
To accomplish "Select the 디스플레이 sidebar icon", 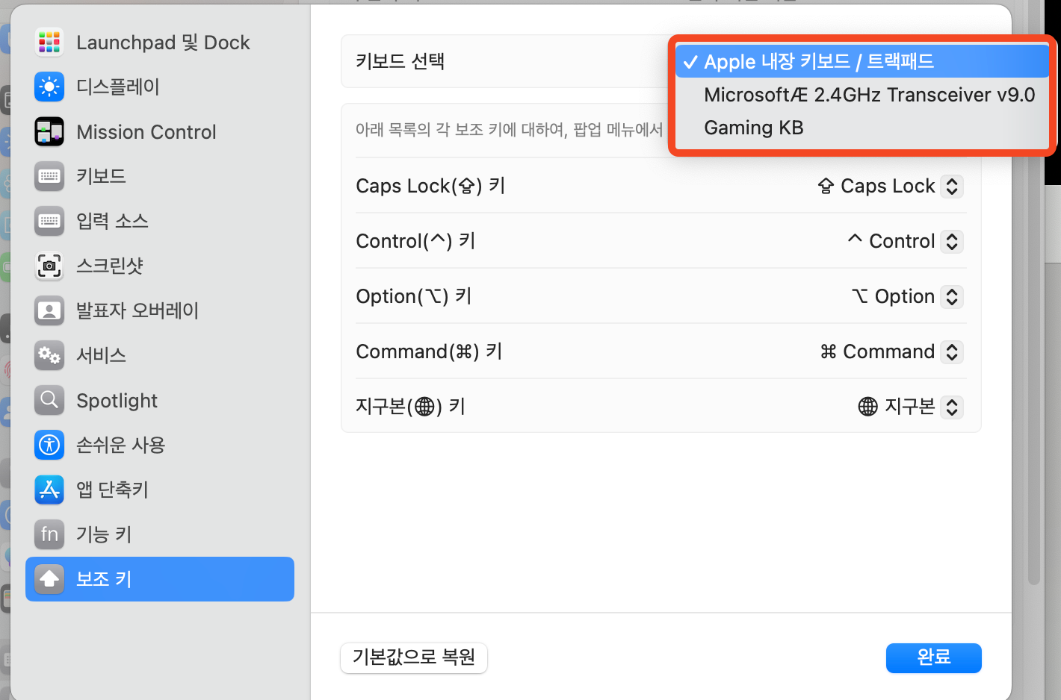I will click(x=49, y=87).
